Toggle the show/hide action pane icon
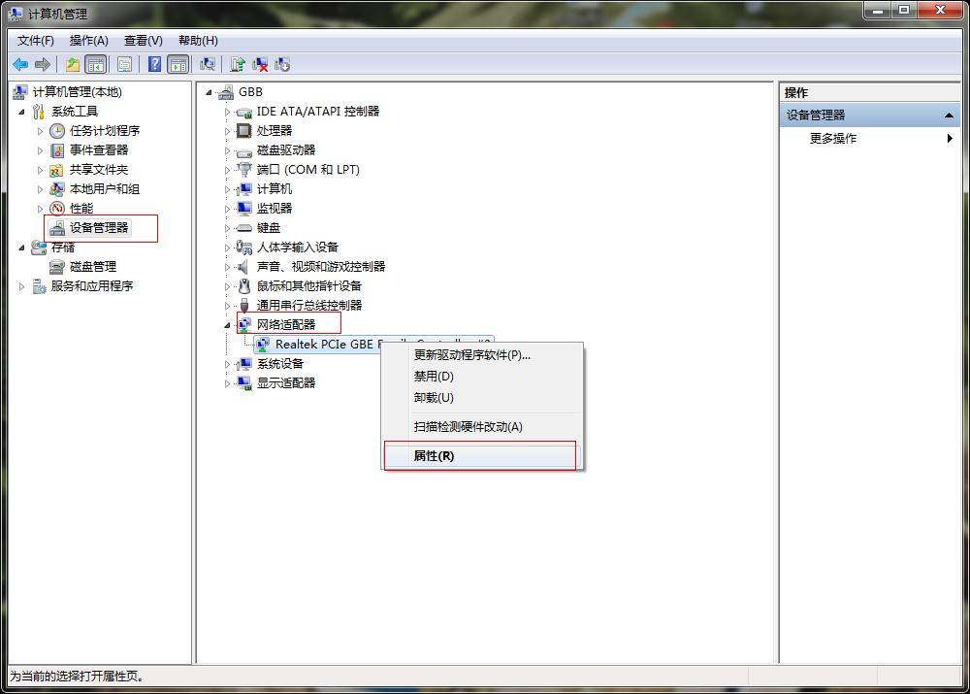 click(x=178, y=64)
